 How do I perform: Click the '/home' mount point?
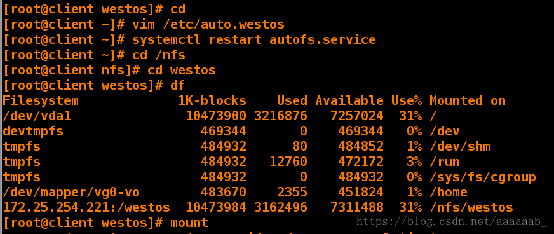point(449,192)
